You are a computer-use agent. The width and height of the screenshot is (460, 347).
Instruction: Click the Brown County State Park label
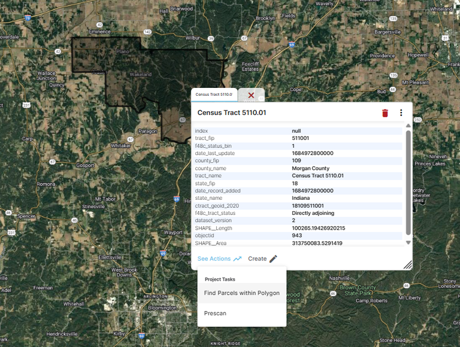pyautogui.click(x=358, y=290)
